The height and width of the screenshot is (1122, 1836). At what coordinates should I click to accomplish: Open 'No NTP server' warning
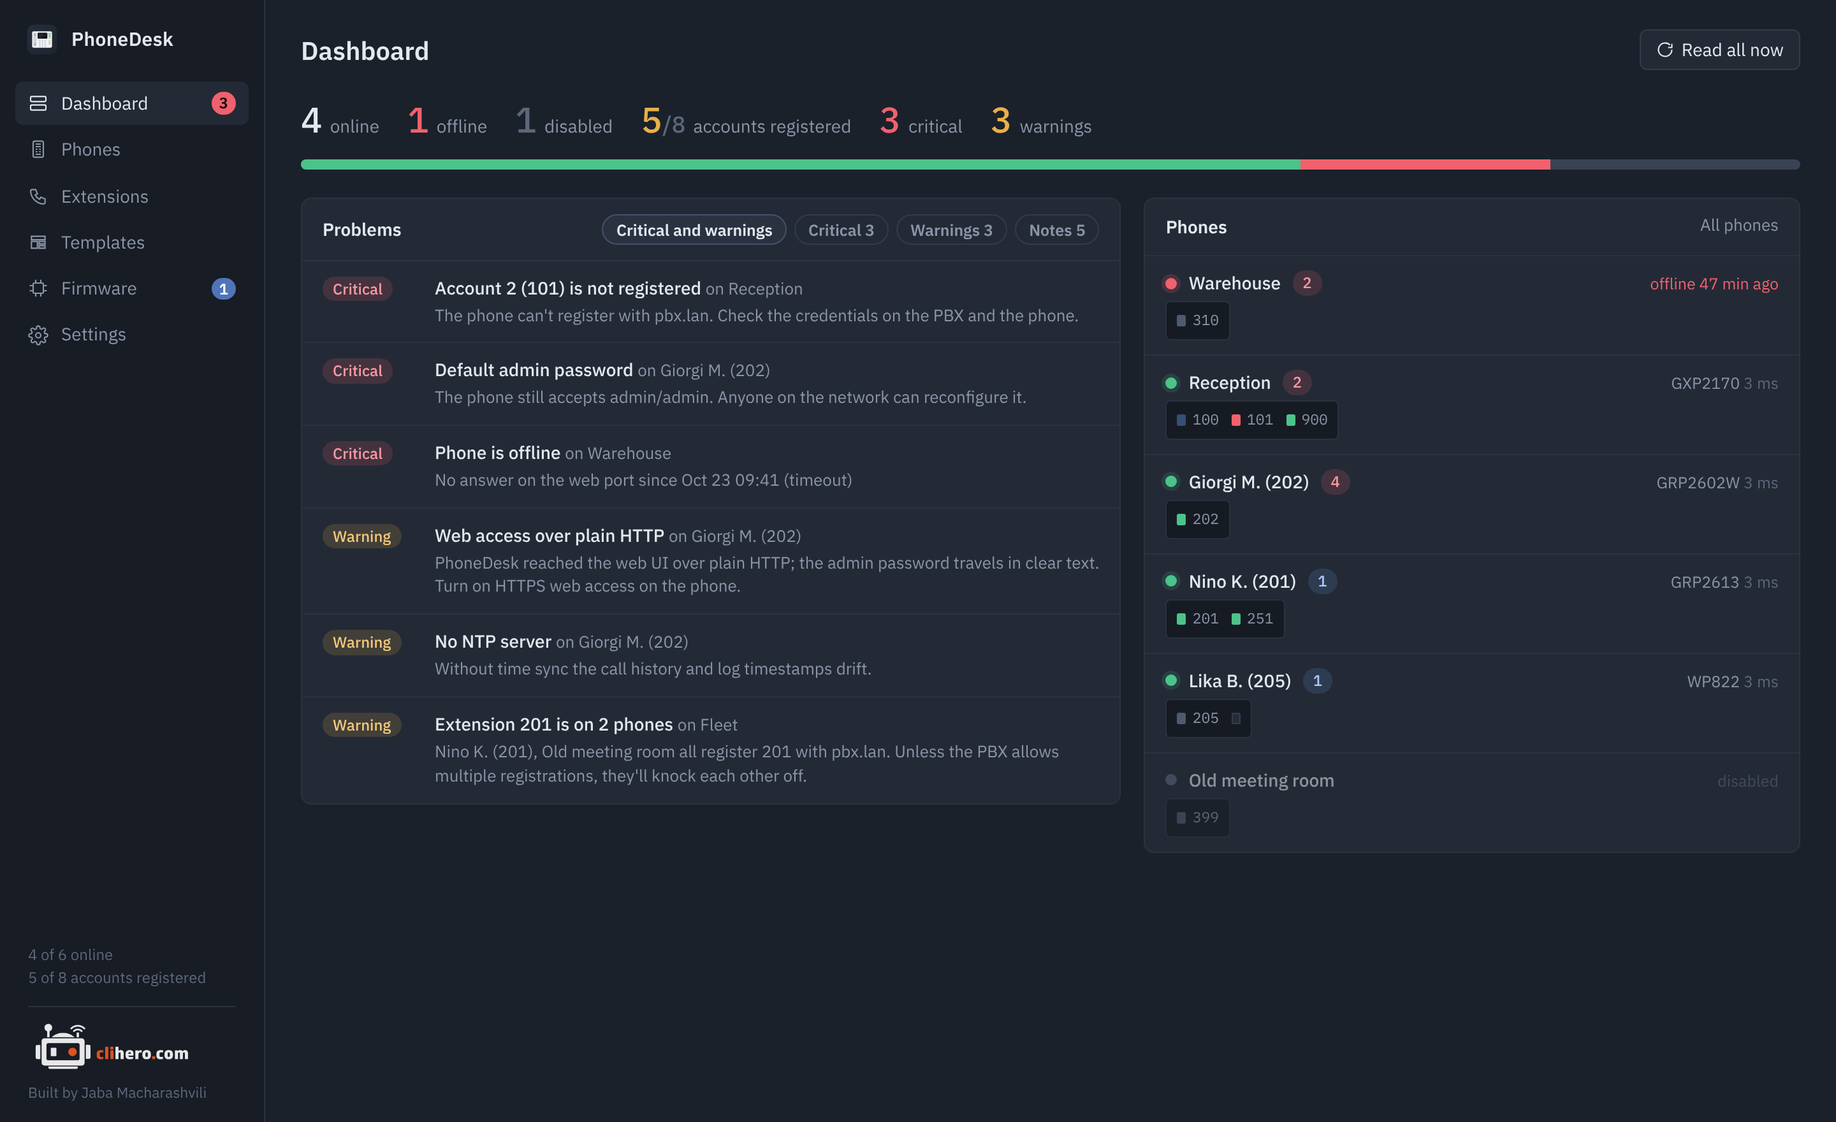(710, 655)
